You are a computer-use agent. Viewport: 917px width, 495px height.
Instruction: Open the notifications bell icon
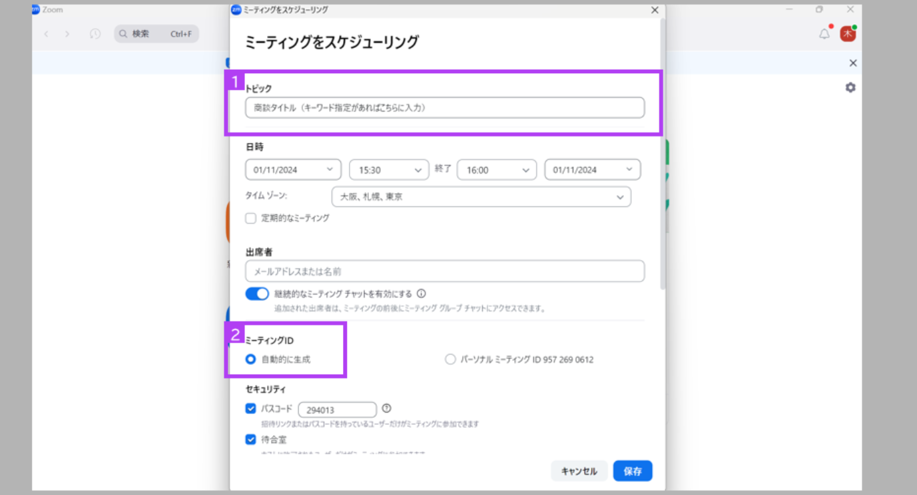click(824, 34)
